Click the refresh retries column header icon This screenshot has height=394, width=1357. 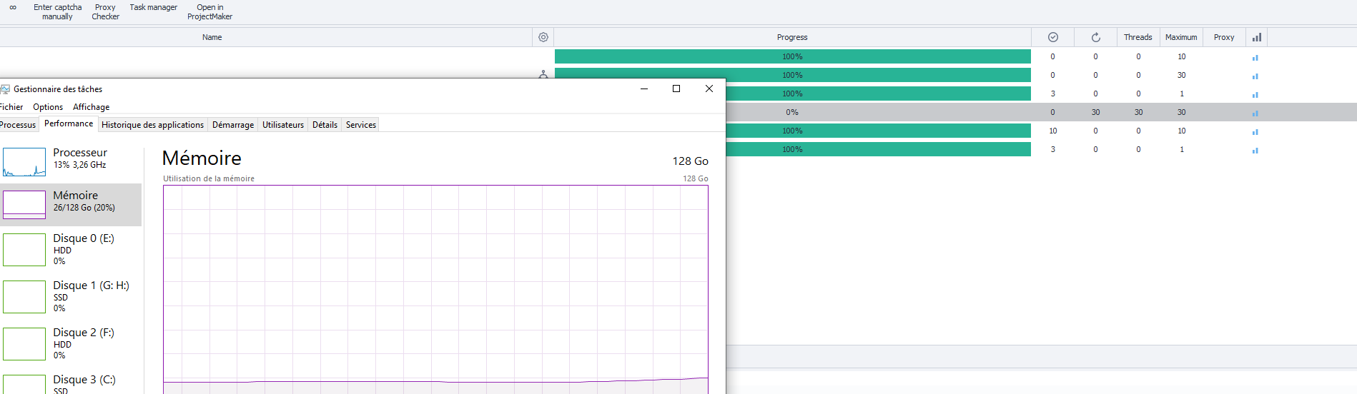point(1095,37)
